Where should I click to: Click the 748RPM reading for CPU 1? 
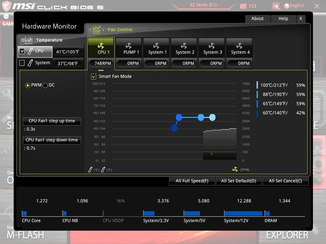tap(101, 63)
